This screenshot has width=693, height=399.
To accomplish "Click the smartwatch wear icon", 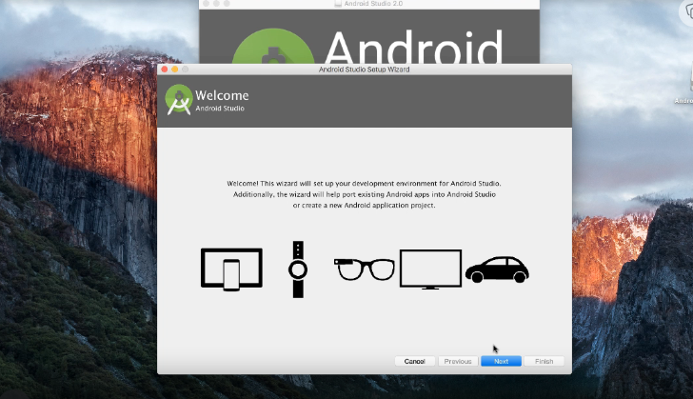I will 298,269.
